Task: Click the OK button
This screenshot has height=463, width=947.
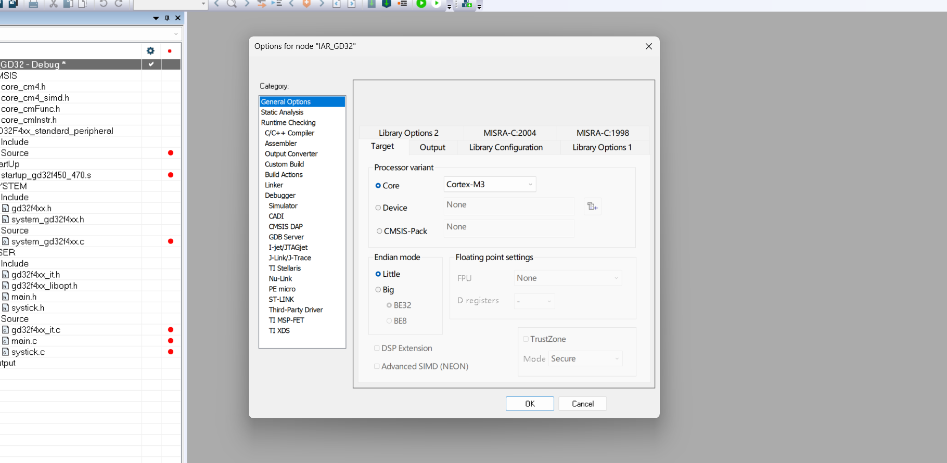Action: (530, 404)
